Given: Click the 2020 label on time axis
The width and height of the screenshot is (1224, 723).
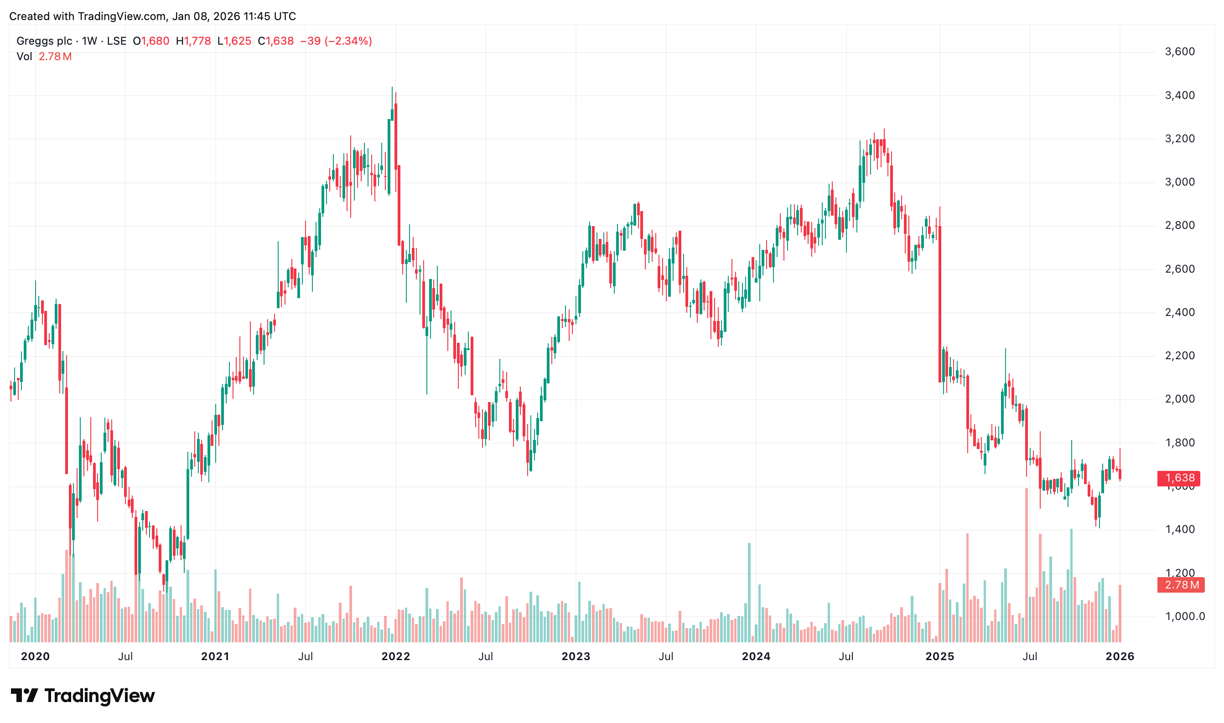Looking at the screenshot, I should point(35,656).
